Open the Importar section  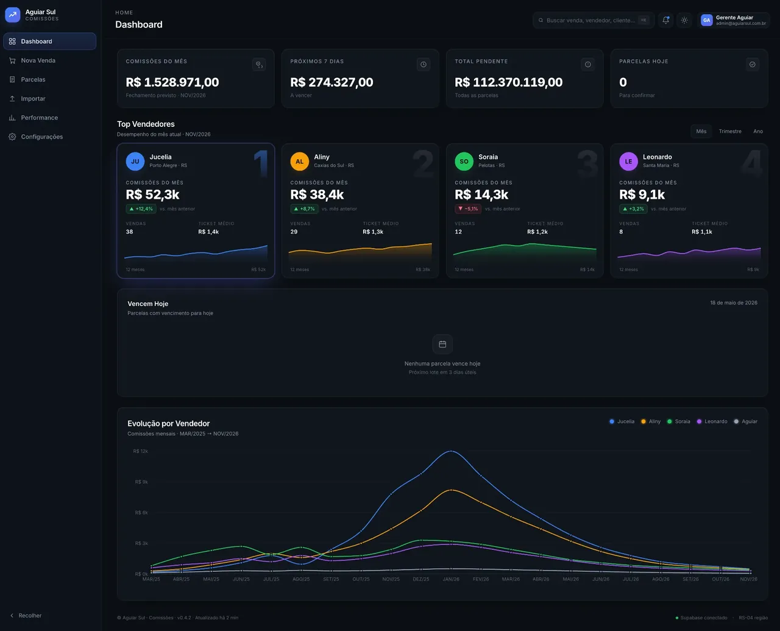pos(50,99)
